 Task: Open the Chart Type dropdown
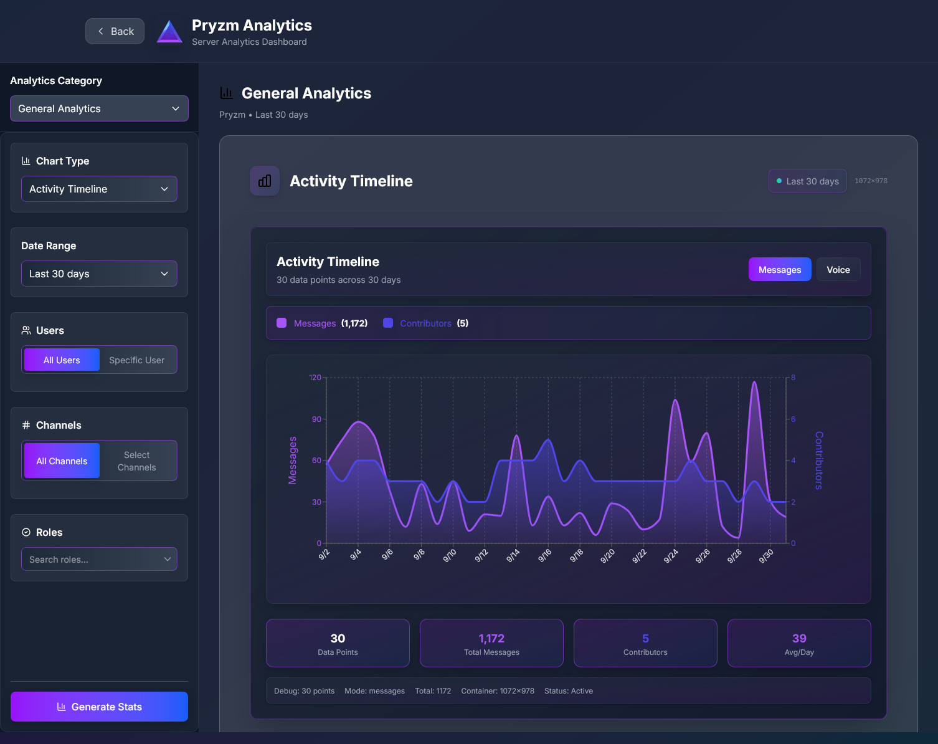[99, 189]
